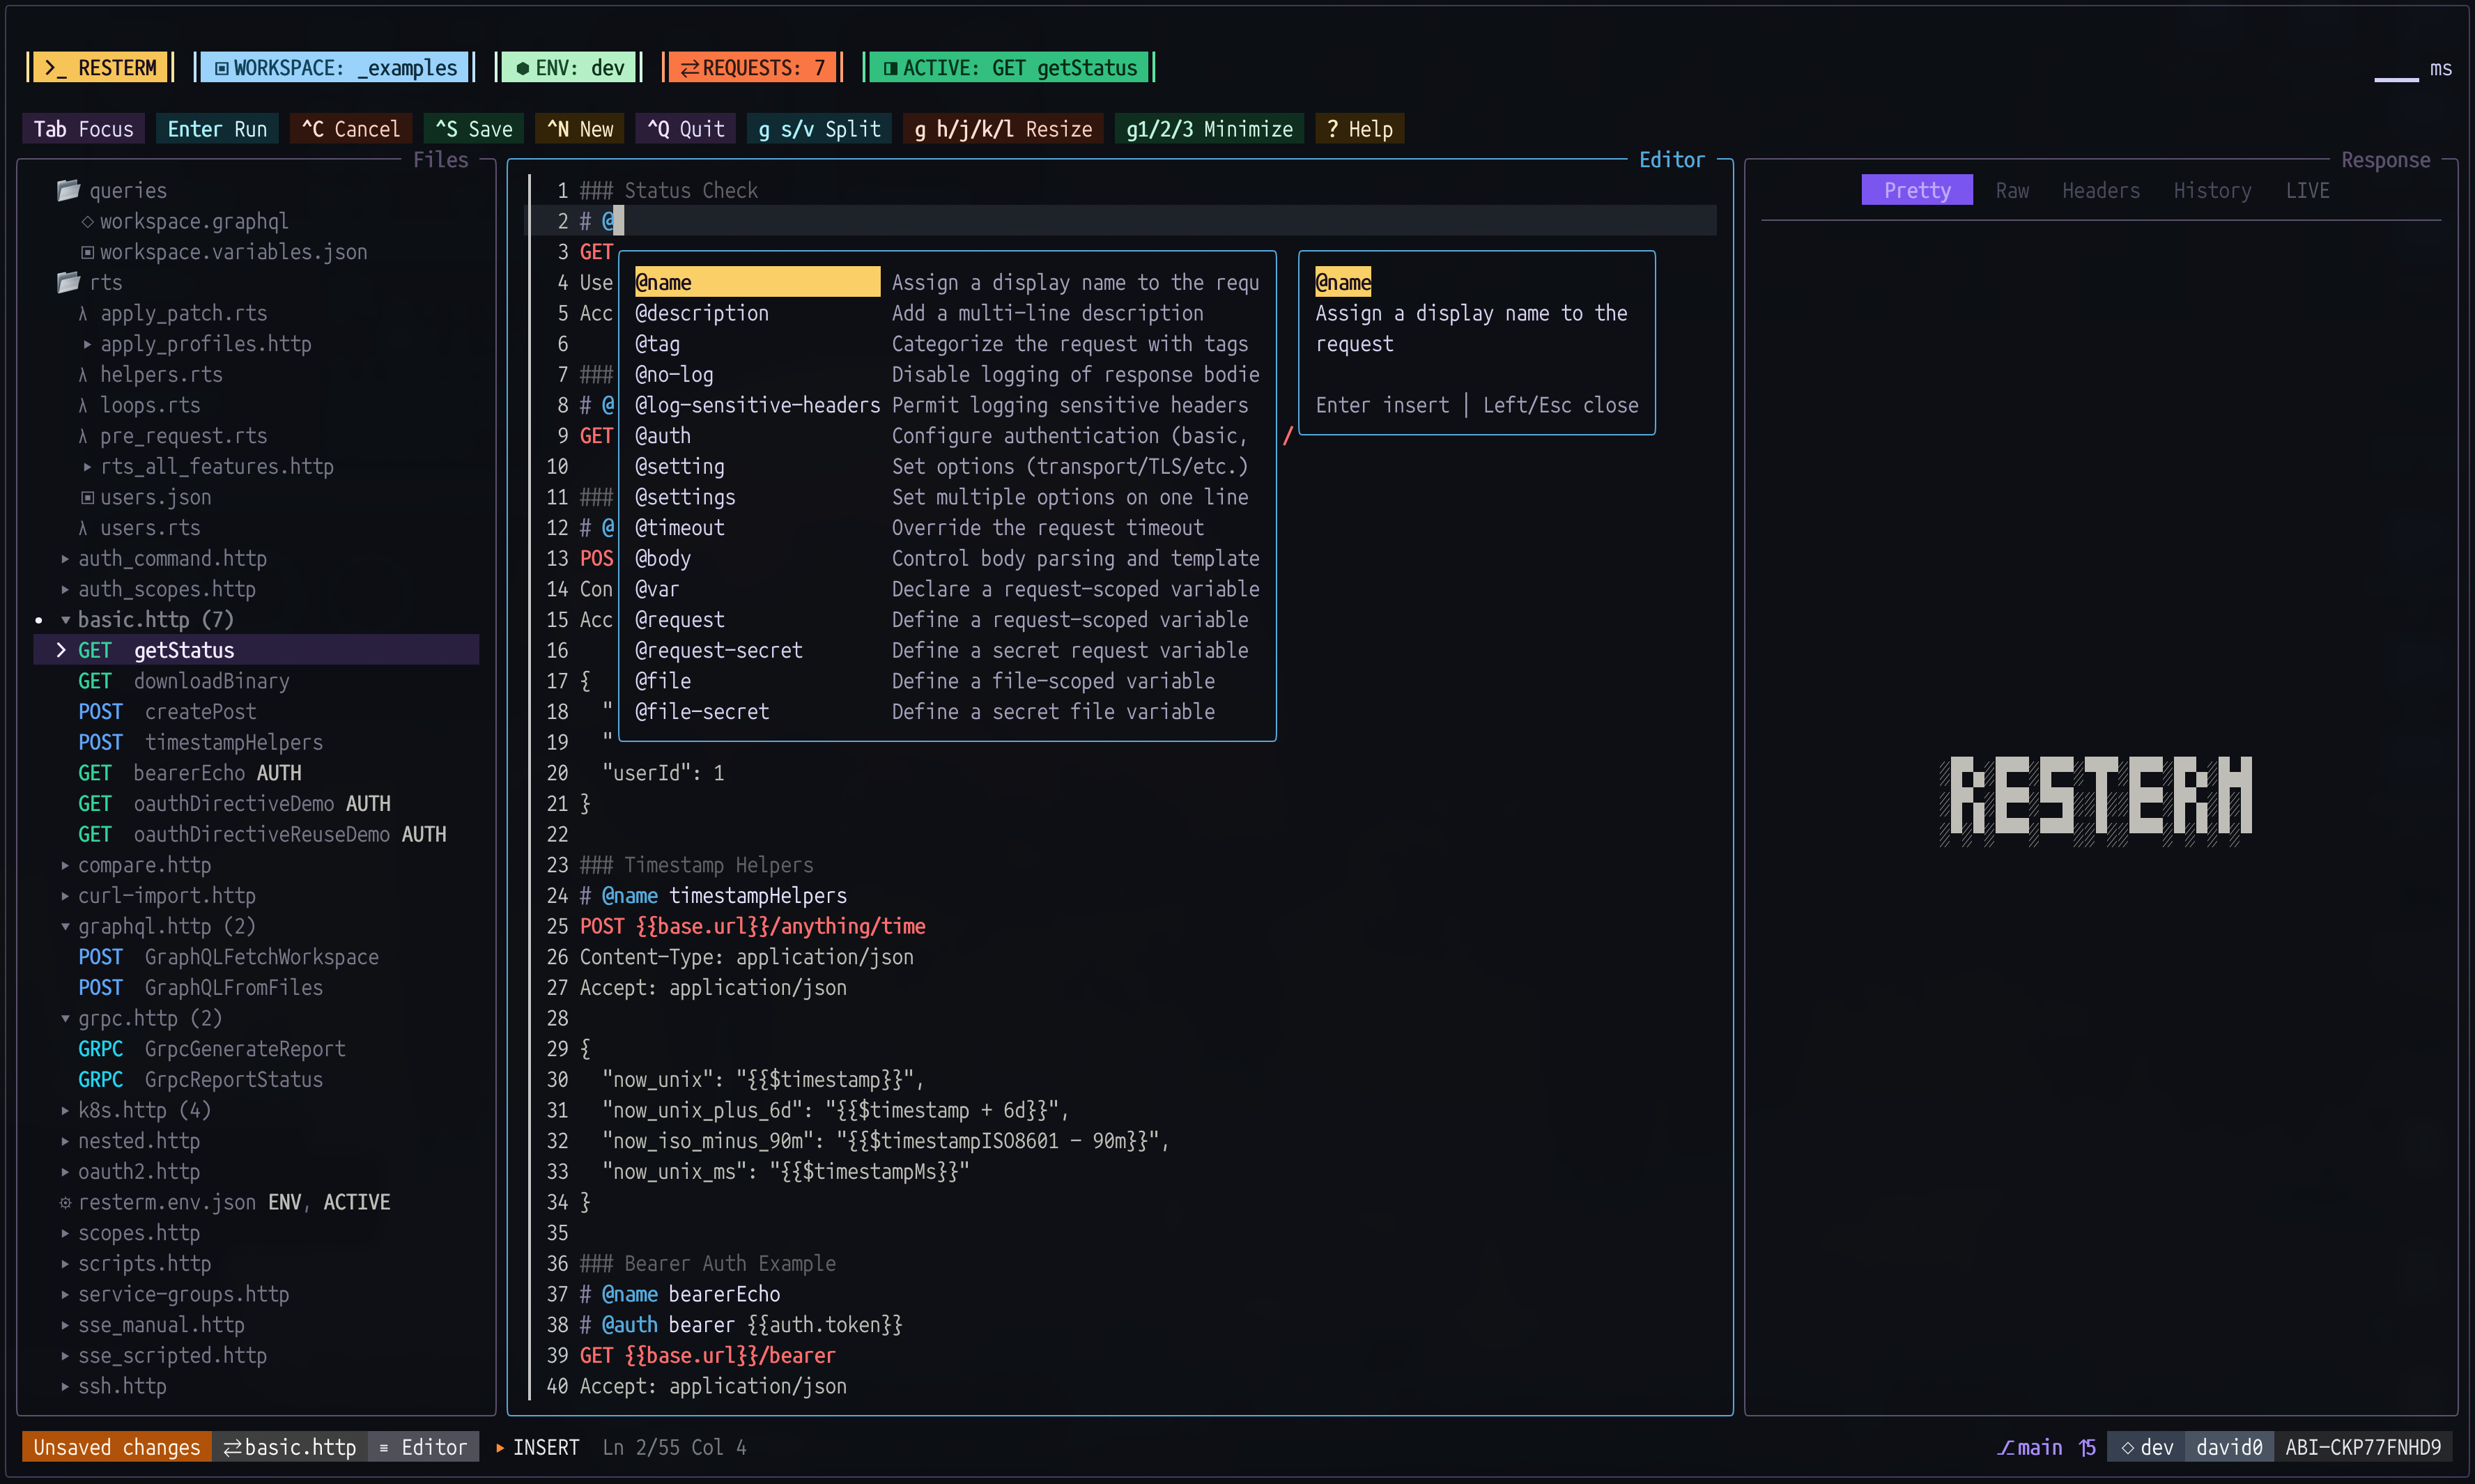Viewport: 2475px width, 1484px height.
Task: Click the g1/2/3 Minimize button
Action: 1209,129
